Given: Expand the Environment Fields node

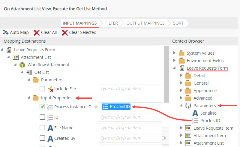Looking at the screenshot, I should tap(174, 61).
